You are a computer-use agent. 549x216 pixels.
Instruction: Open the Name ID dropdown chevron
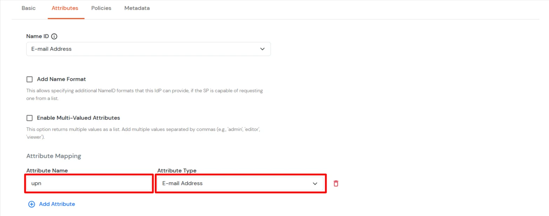(262, 49)
